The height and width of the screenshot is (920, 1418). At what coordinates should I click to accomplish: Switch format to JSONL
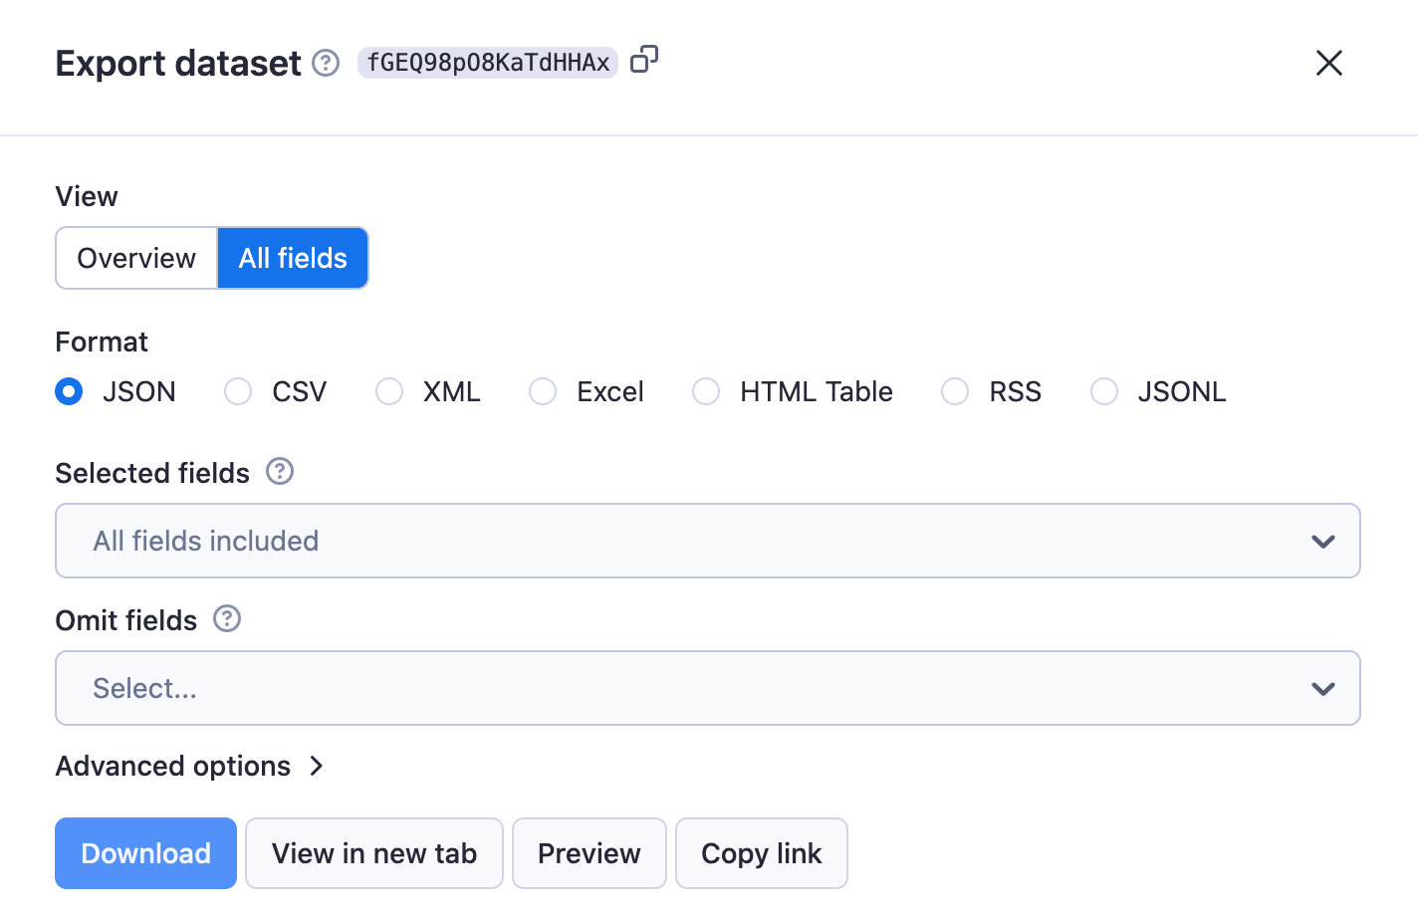[x=1104, y=391]
